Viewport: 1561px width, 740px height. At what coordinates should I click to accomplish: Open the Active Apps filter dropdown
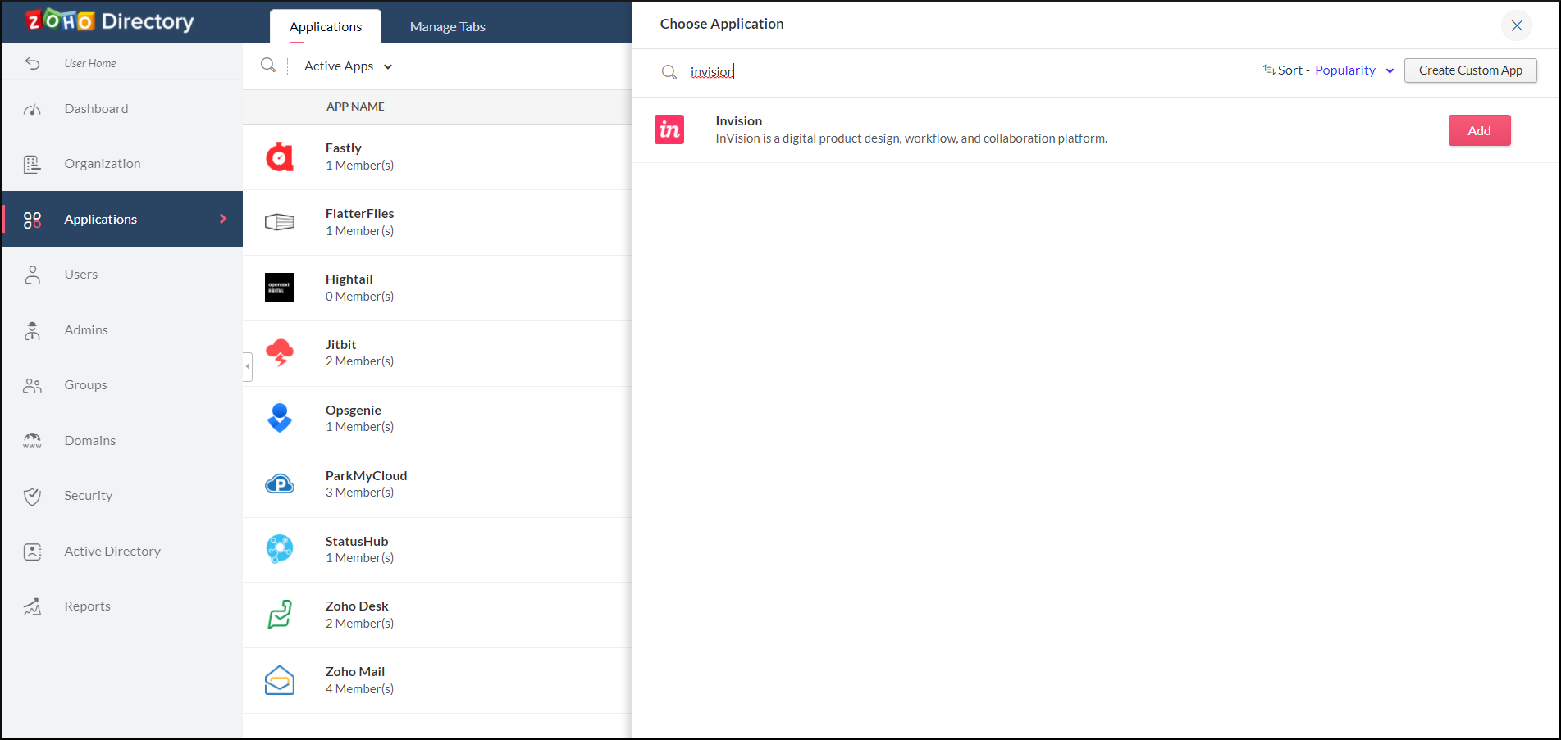(349, 66)
